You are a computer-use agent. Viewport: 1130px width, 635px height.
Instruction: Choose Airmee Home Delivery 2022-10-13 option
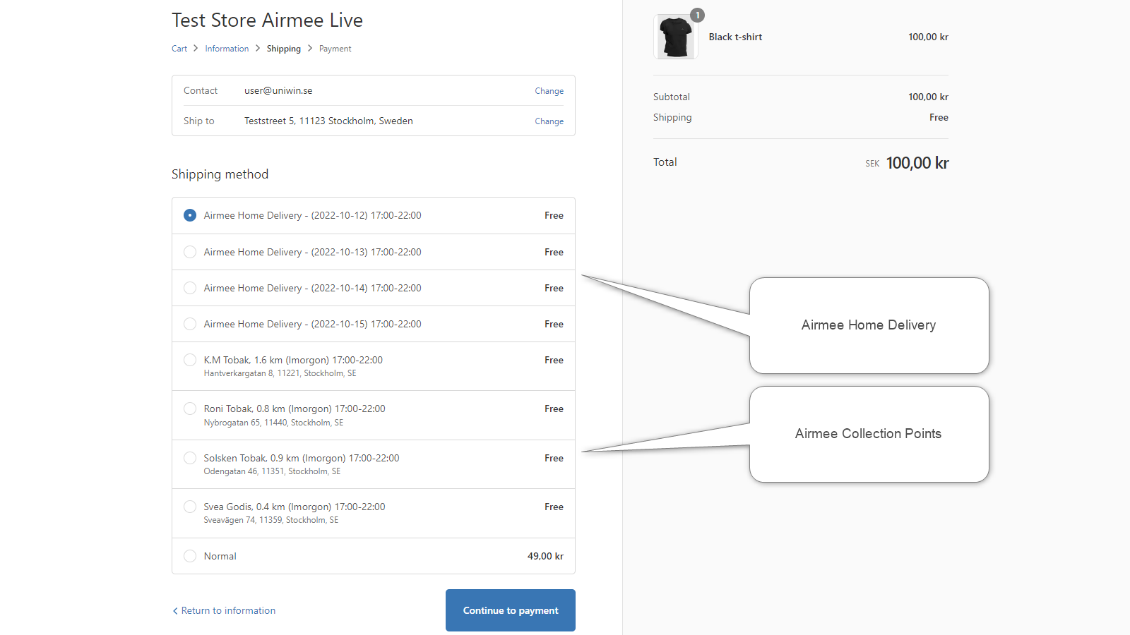coord(190,252)
